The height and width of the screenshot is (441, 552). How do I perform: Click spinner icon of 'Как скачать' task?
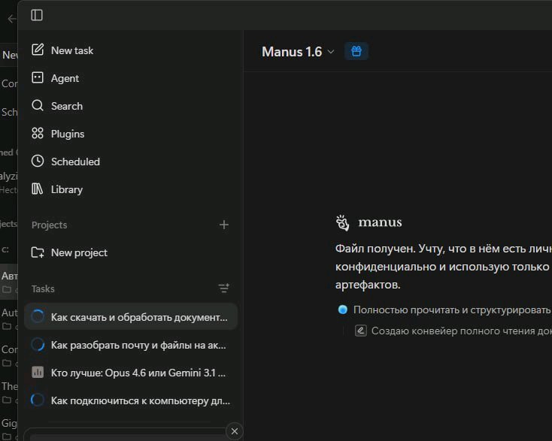click(38, 316)
